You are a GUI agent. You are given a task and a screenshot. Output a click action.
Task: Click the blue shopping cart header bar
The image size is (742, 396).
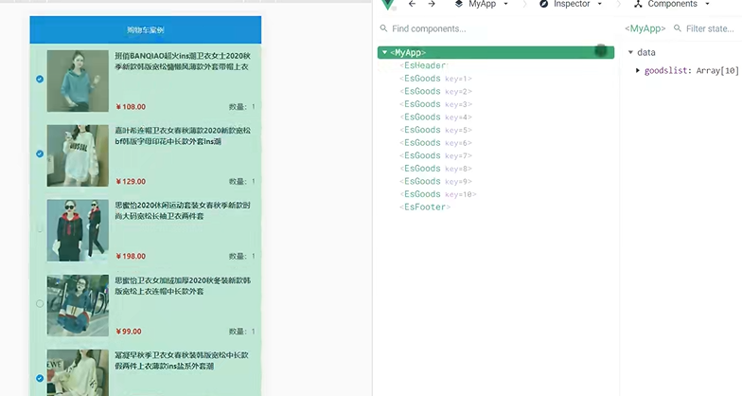click(146, 30)
